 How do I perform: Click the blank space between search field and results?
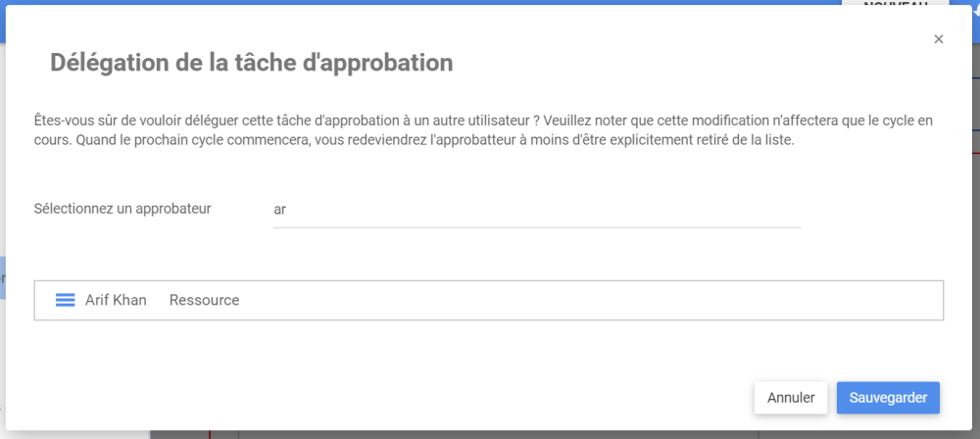tap(488, 255)
